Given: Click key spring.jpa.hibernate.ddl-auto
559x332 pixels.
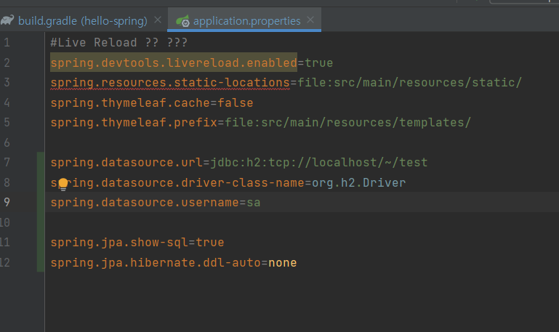Looking at the screenshot, I should tap(156, 262).
